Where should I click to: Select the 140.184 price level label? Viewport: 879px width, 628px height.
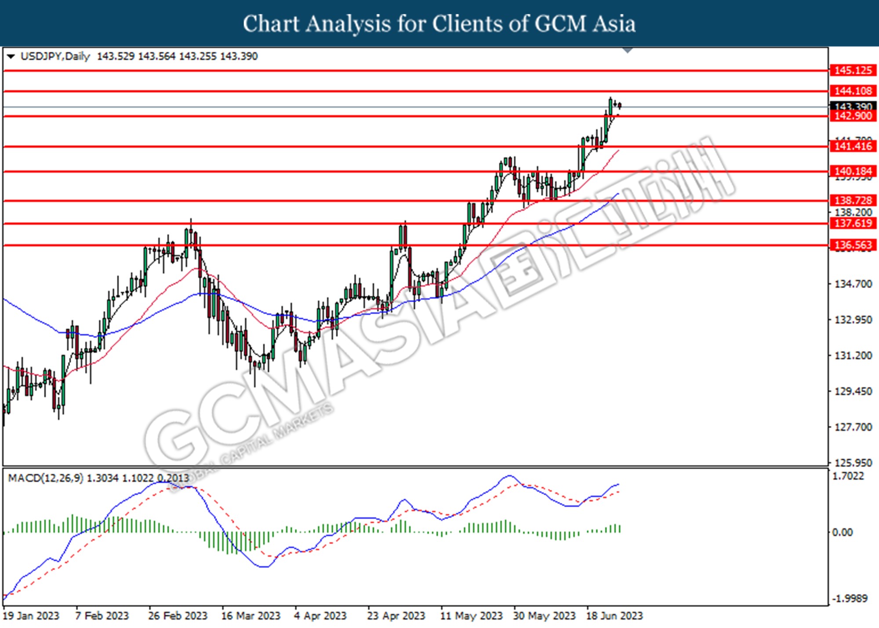pos(853,171)
